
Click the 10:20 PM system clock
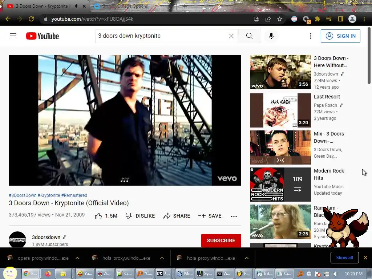[x=353, y=274]
